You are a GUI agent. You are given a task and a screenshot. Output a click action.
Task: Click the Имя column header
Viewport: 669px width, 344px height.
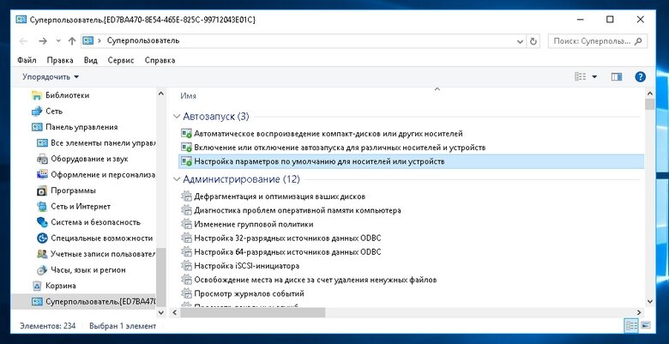188,96
